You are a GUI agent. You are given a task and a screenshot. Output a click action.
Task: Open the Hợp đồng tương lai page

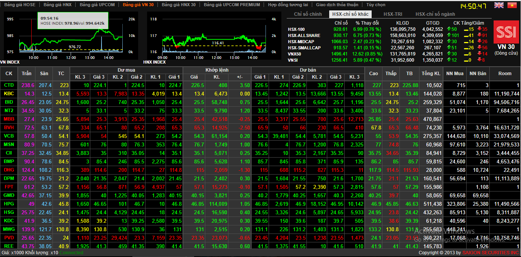(x=288, y=5)
